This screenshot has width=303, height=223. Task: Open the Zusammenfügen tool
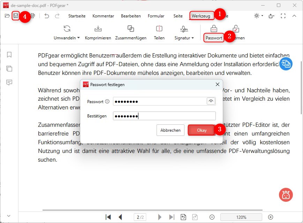click(131, 32)
